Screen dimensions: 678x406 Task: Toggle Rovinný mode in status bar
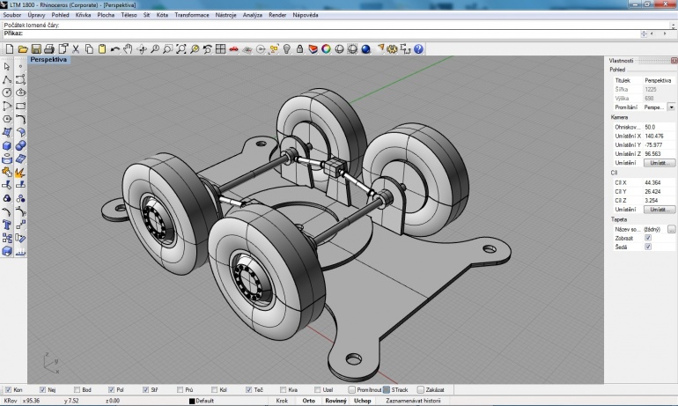(x=336, y=401)
